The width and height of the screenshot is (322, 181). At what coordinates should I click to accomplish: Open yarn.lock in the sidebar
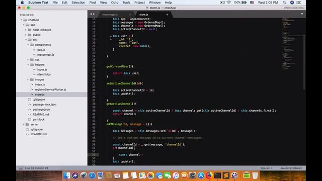38,119
